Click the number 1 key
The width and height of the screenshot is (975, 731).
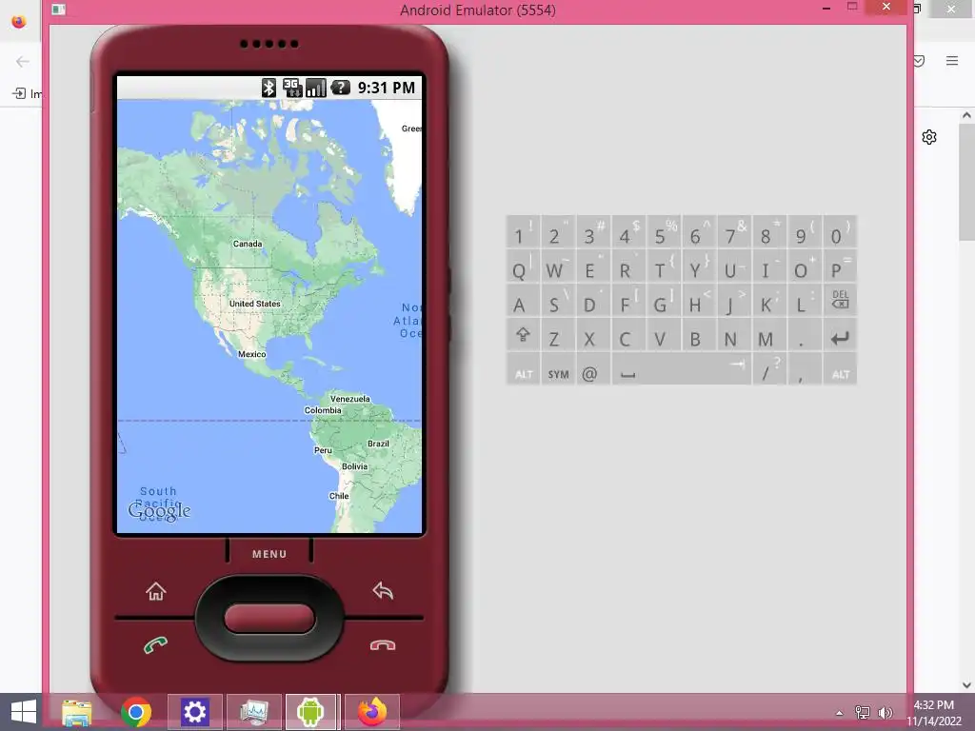pos(523,232)
